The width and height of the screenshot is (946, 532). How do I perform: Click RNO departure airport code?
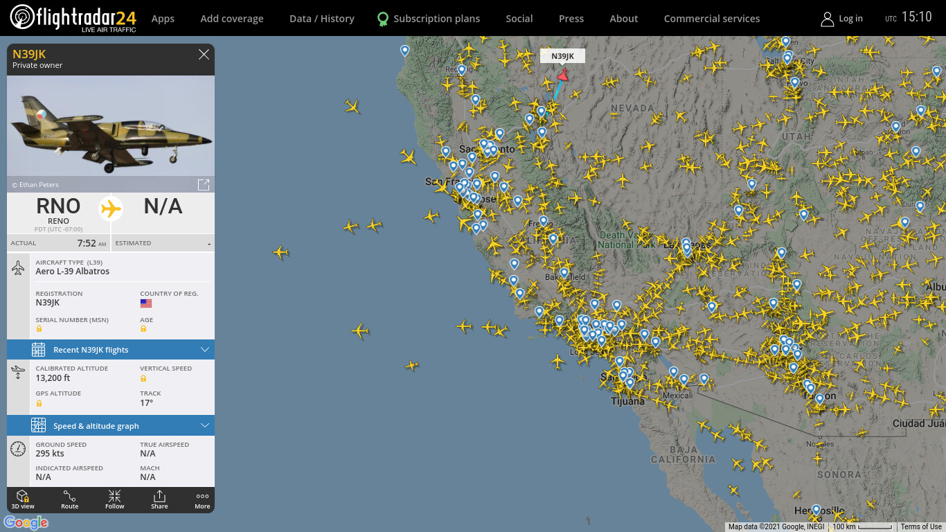[58, 206]
